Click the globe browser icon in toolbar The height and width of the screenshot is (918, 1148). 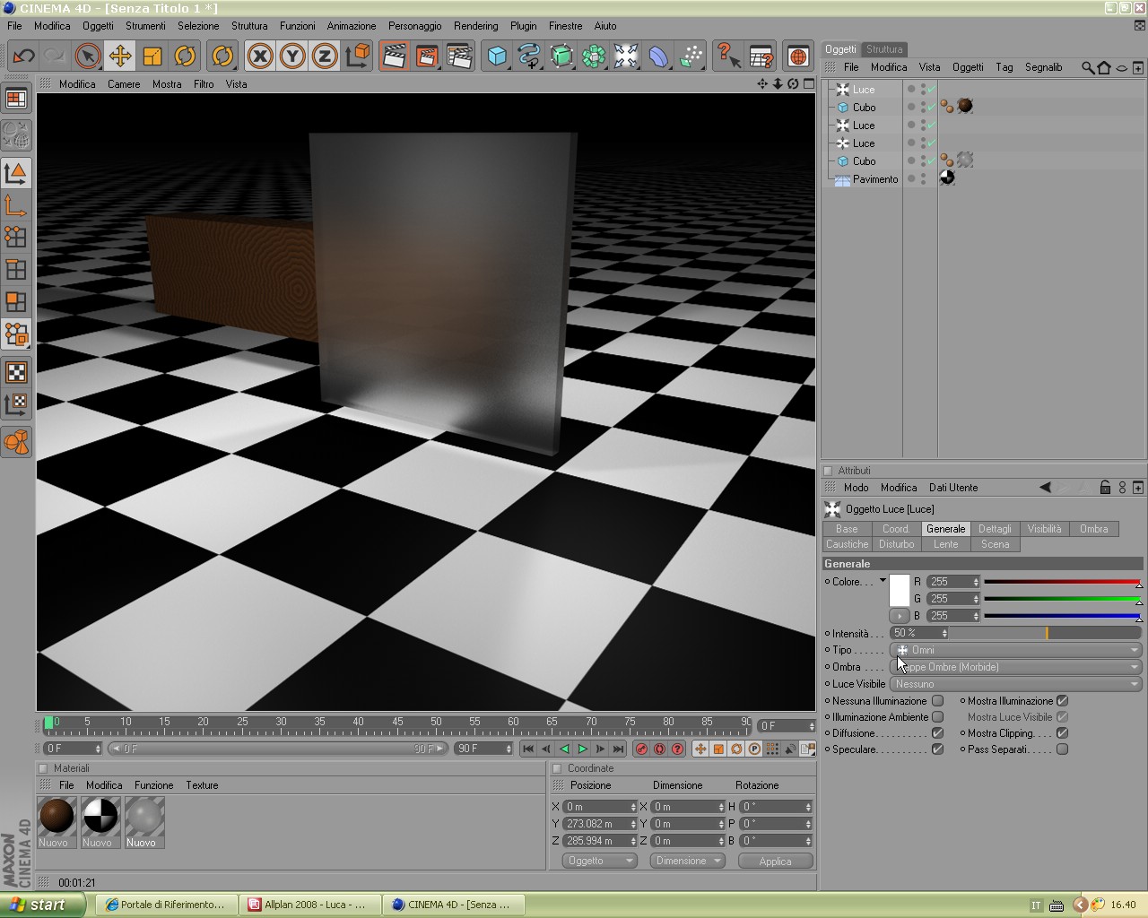tap(797, 56)
